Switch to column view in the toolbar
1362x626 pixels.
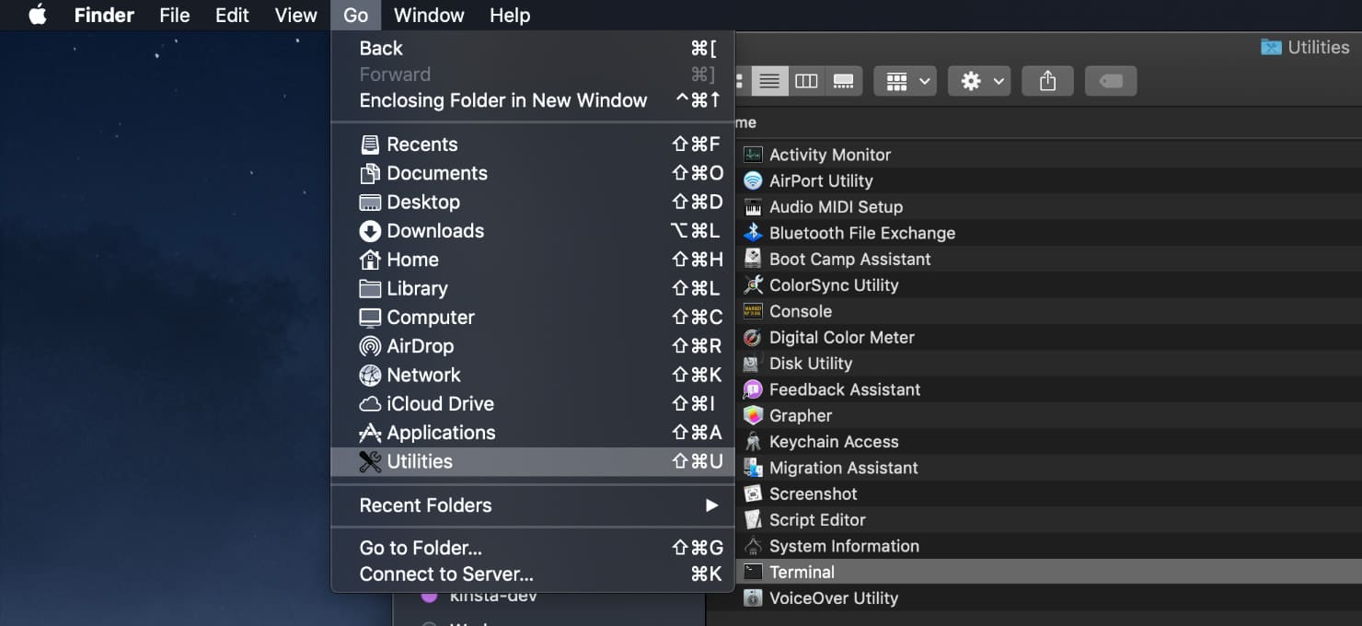coord(807,80)
